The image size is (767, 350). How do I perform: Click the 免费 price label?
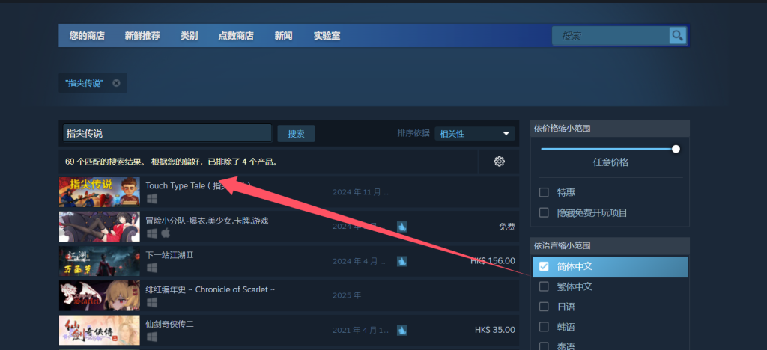(507, 227)
